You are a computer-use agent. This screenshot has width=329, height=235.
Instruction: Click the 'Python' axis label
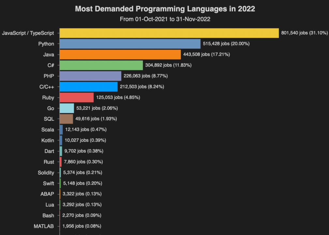46,44
